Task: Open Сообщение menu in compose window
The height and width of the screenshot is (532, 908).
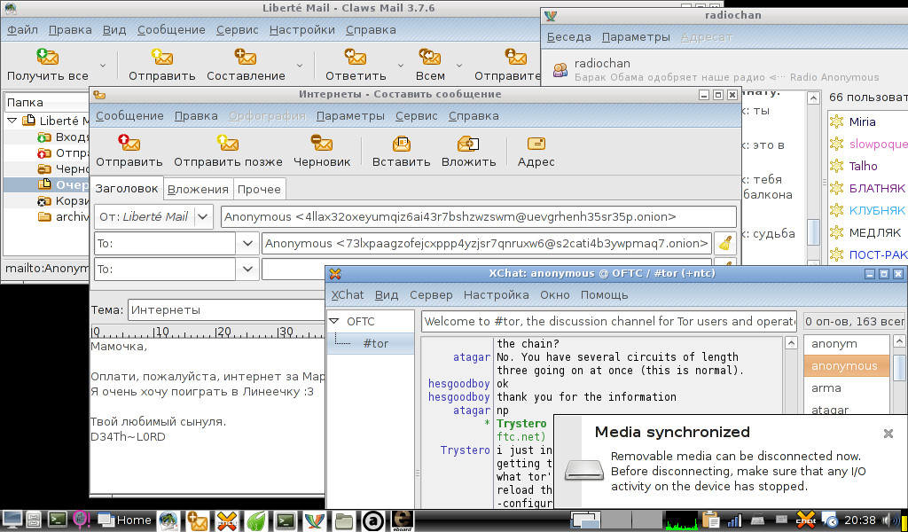Action: pyautogui.click(x=129, y=116)
